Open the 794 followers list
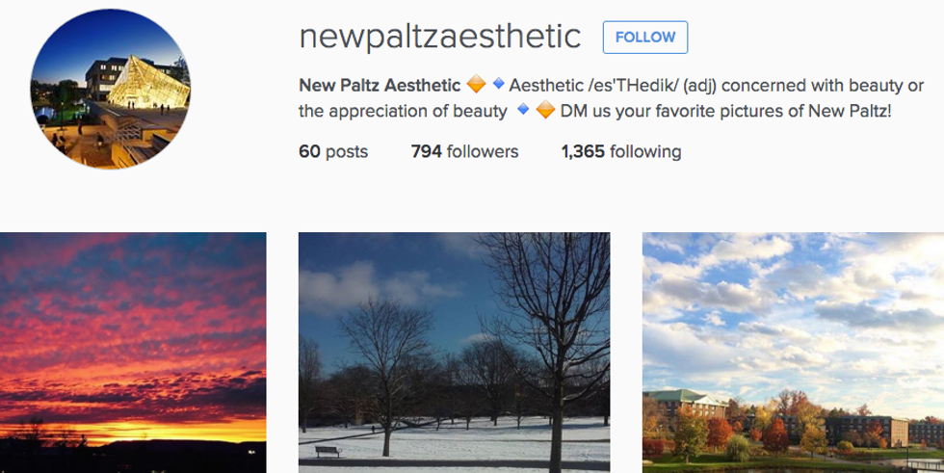The image size is (944, 473). pos(464,151)
